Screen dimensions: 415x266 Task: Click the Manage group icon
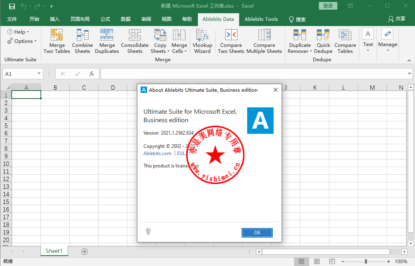point(387,34)
